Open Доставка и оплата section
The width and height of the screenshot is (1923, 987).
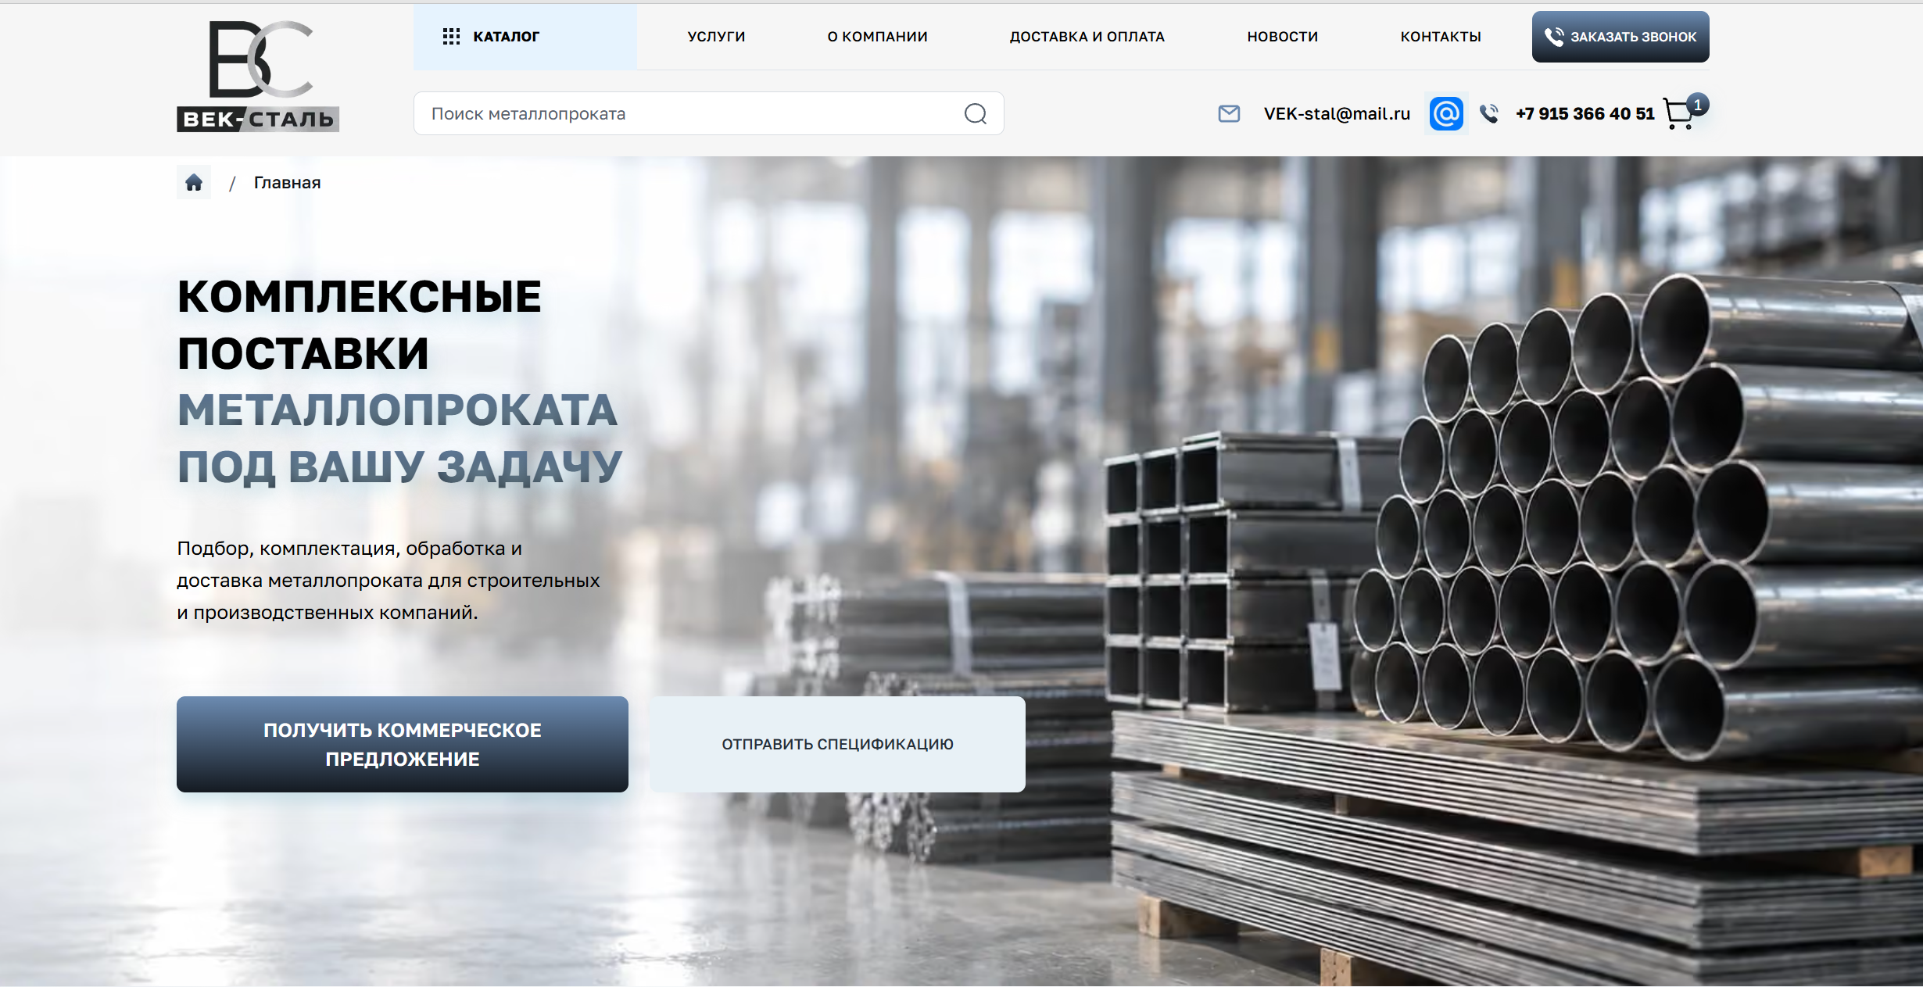coord(1087,37)
